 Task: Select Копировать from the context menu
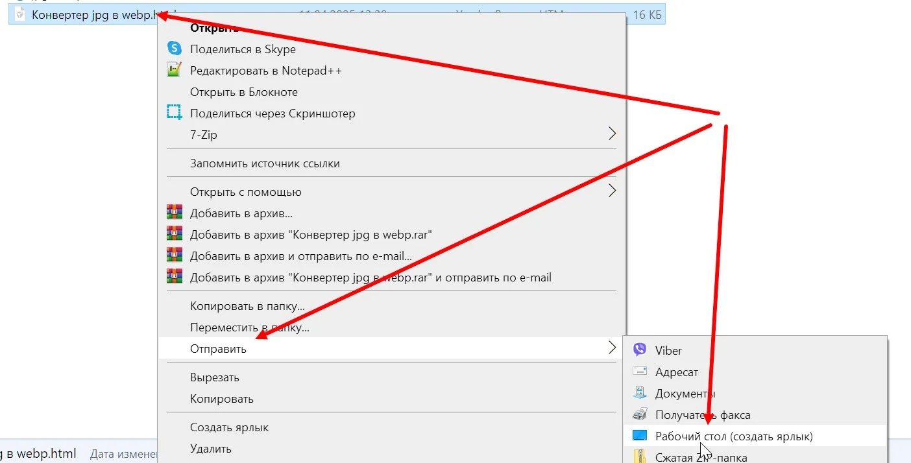tap(222, 399)
